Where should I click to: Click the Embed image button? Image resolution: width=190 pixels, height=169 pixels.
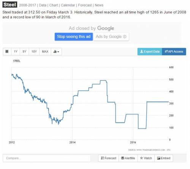pos(164,158)
